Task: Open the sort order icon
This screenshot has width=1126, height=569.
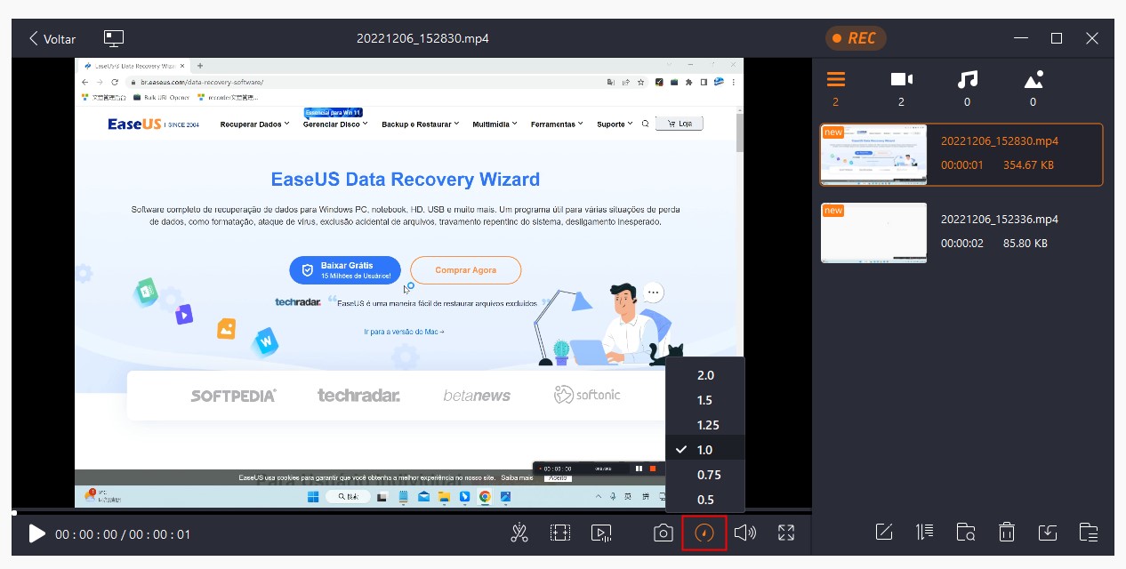Action: click(x=925, y=533)
